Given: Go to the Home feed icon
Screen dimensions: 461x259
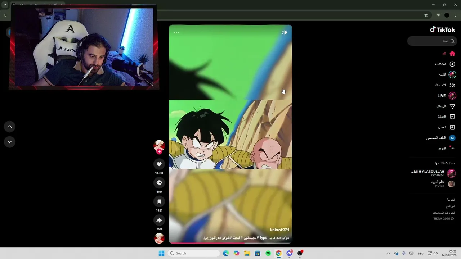Looking at the screenshot, I should tap(452, 53).
